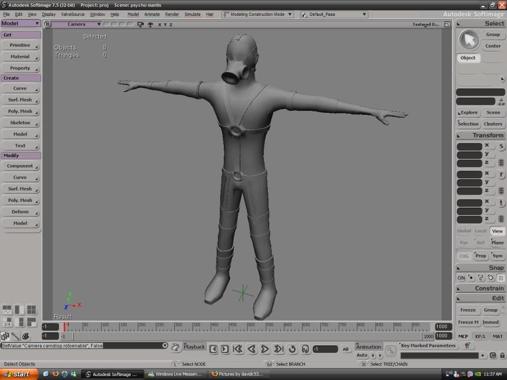This screenshot has width=507, height=380.
Task: Select the arrow selection tool
Action: 468,40
